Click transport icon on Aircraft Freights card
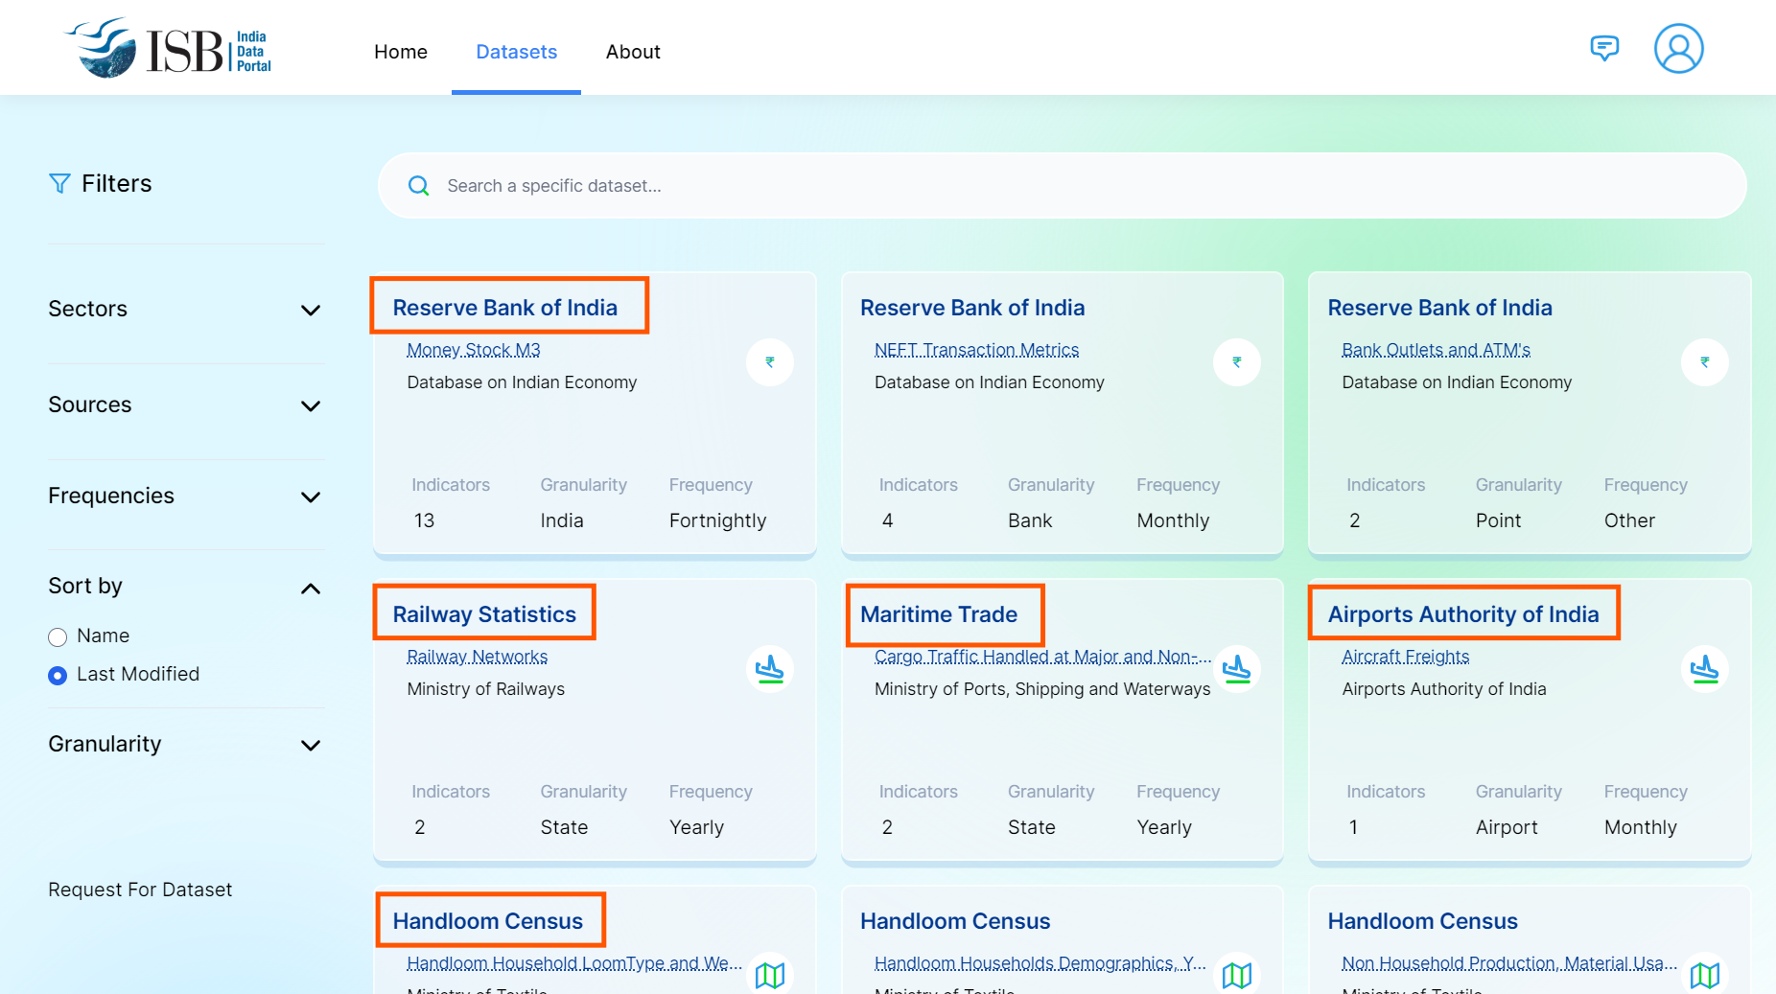Screen dimensions: 1776x994 [1704, 669]
